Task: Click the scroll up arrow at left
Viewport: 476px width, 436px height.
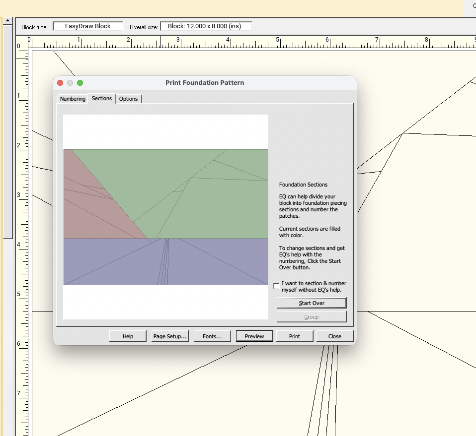Action: click(7, 21)
